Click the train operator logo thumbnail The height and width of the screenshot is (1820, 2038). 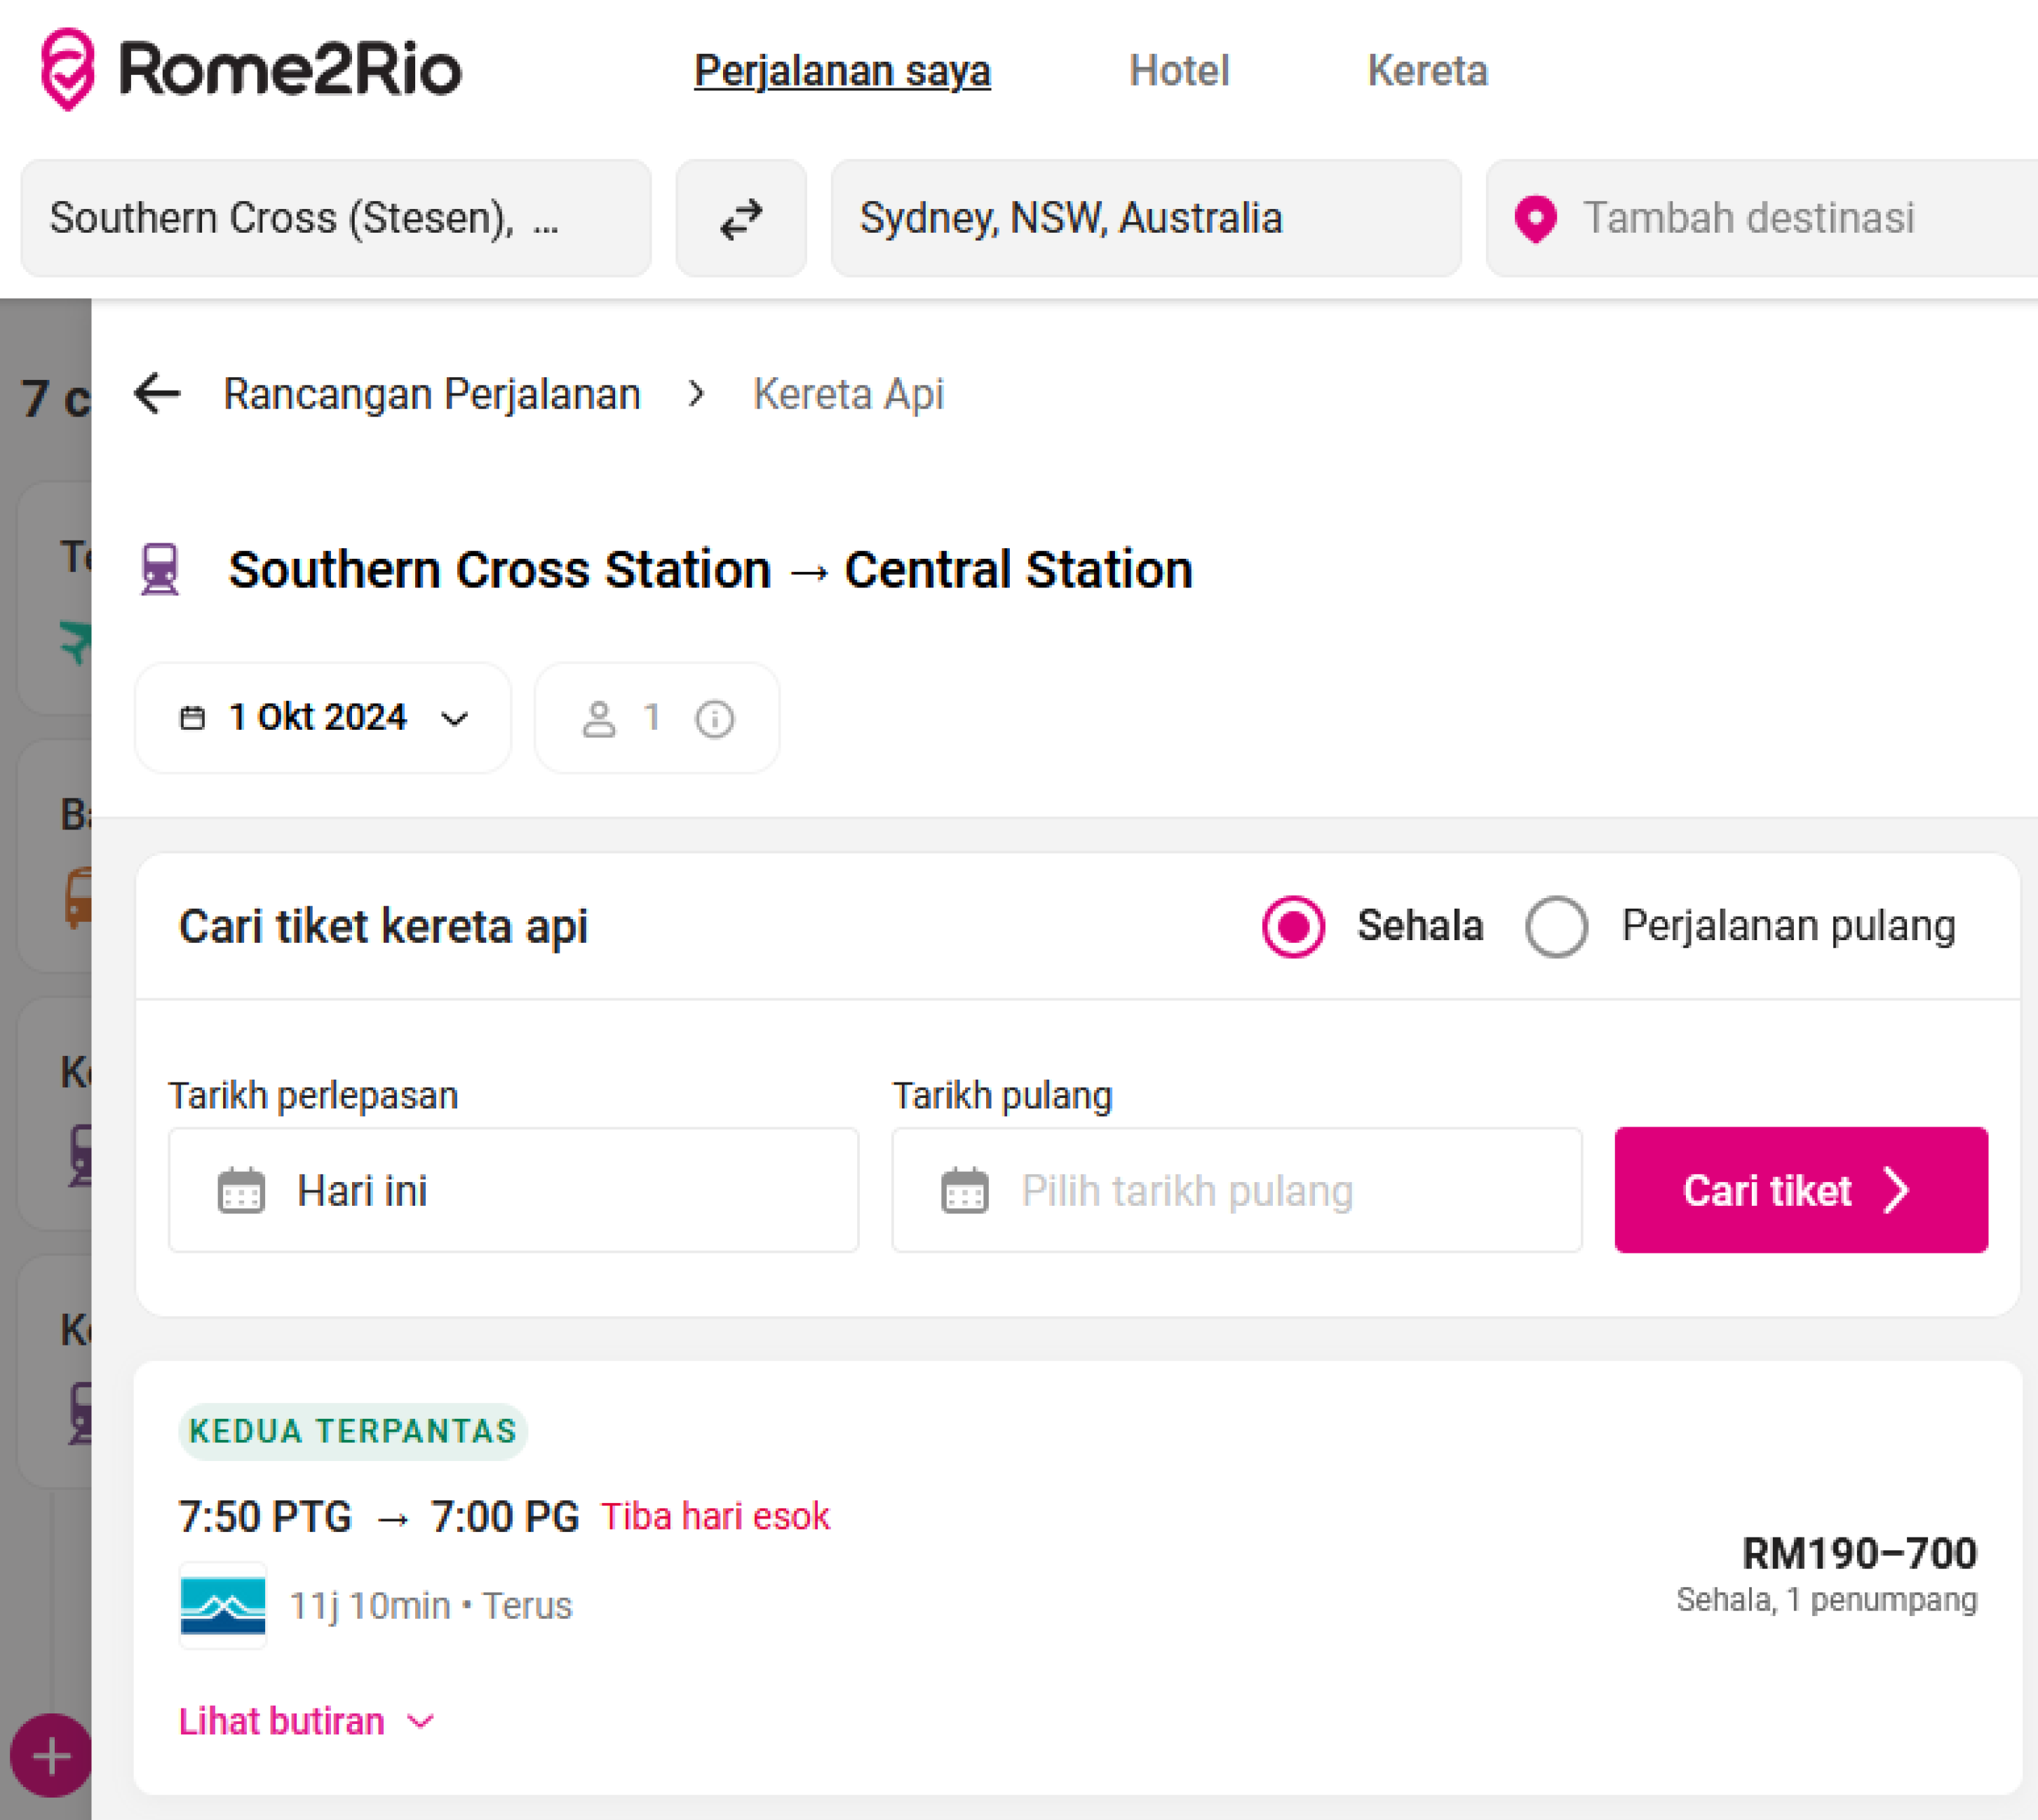tap(223, 1605)
